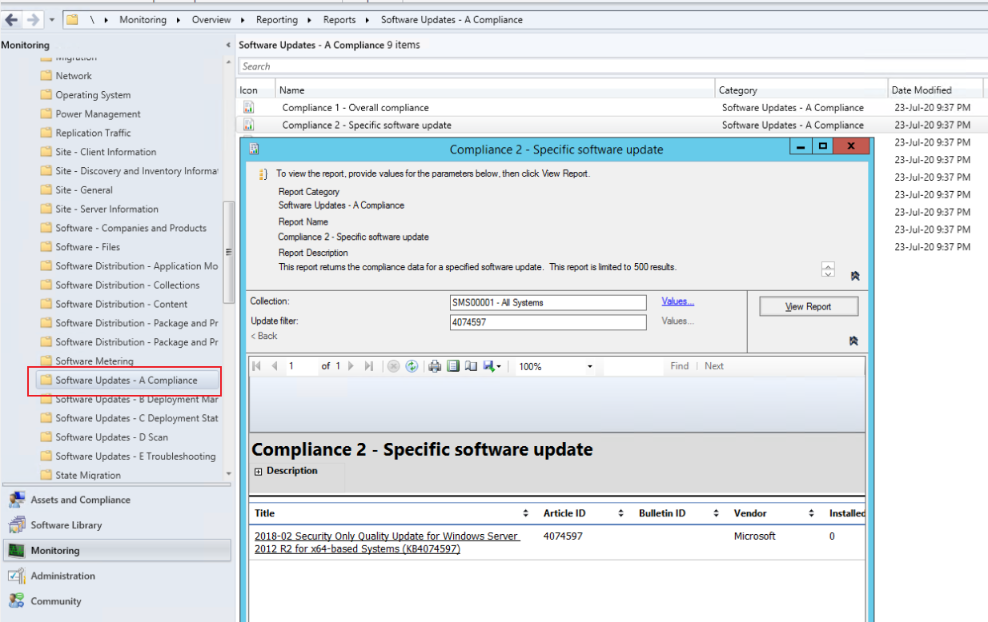The width and height of the screenshot is (988, 622).
Task: Click the View Report button
Action: click(x=808, y=305)
